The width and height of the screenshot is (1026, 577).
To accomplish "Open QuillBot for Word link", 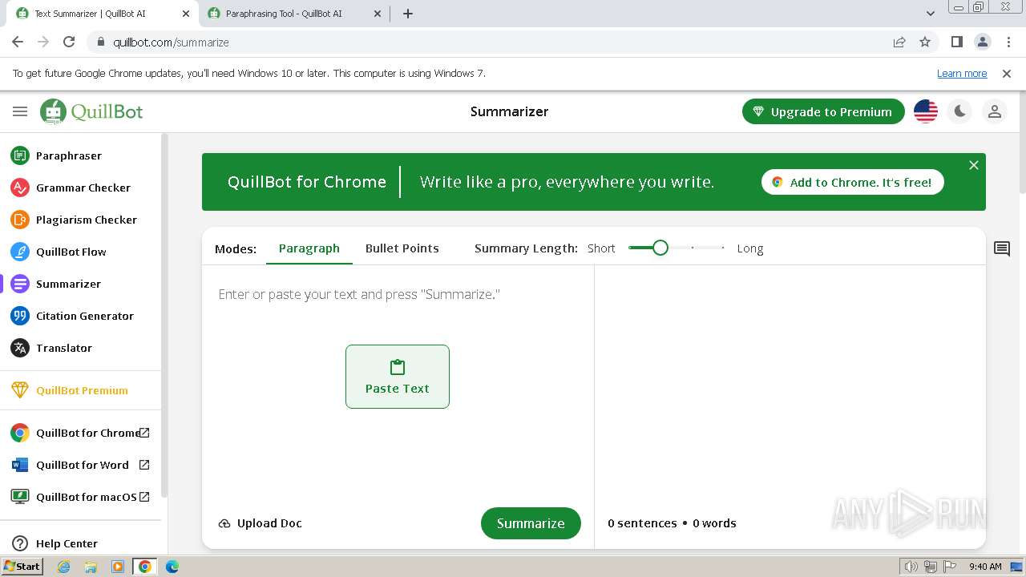I will tap(80, 465).
